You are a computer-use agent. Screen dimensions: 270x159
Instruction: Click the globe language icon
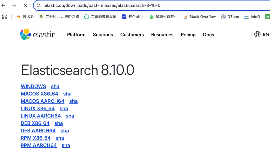(257, 34)
